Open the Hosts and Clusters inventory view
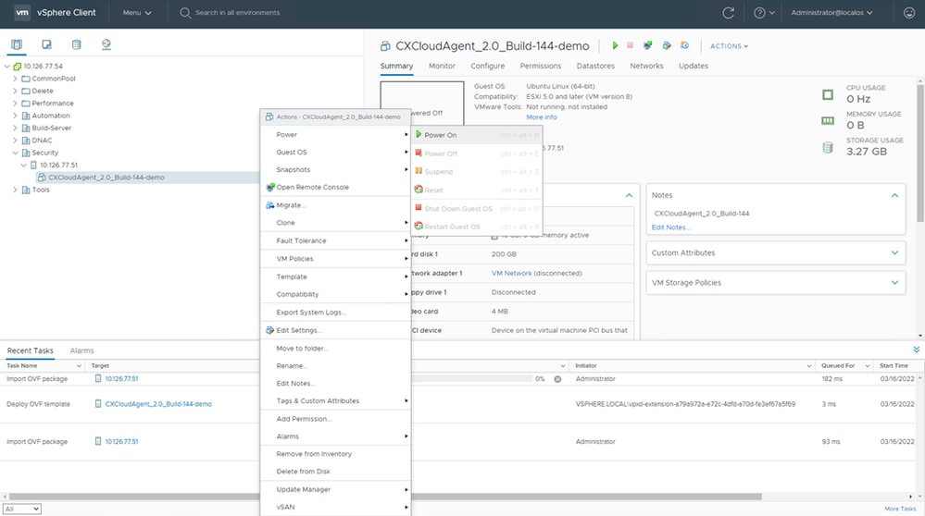925x516 pixels. (17, 44)
